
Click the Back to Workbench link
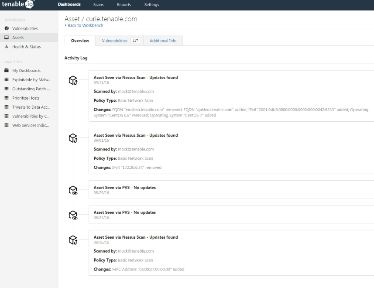(84, 25)
